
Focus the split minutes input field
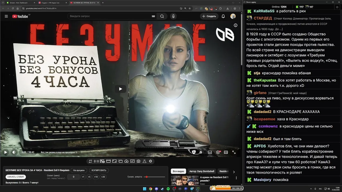tap(73, 177)
